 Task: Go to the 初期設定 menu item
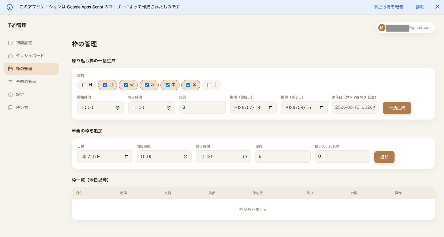pos(31,43)
